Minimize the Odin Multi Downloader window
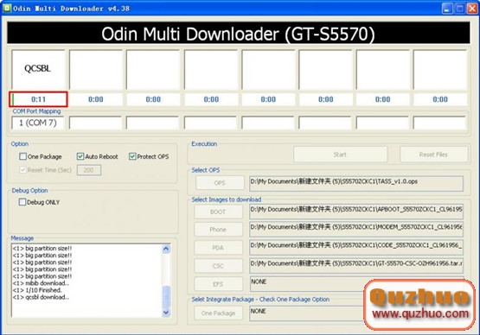This screenshot has height=335, width=480. point(447,9)
